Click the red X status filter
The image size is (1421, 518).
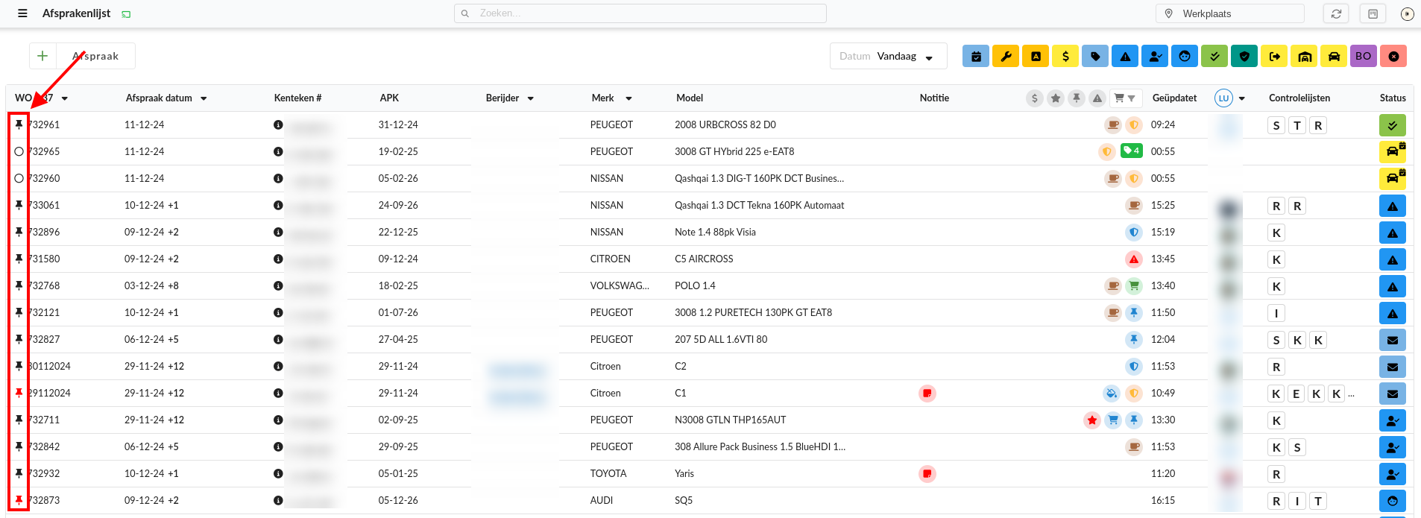pyautogui.click(x=1393, y=56)
